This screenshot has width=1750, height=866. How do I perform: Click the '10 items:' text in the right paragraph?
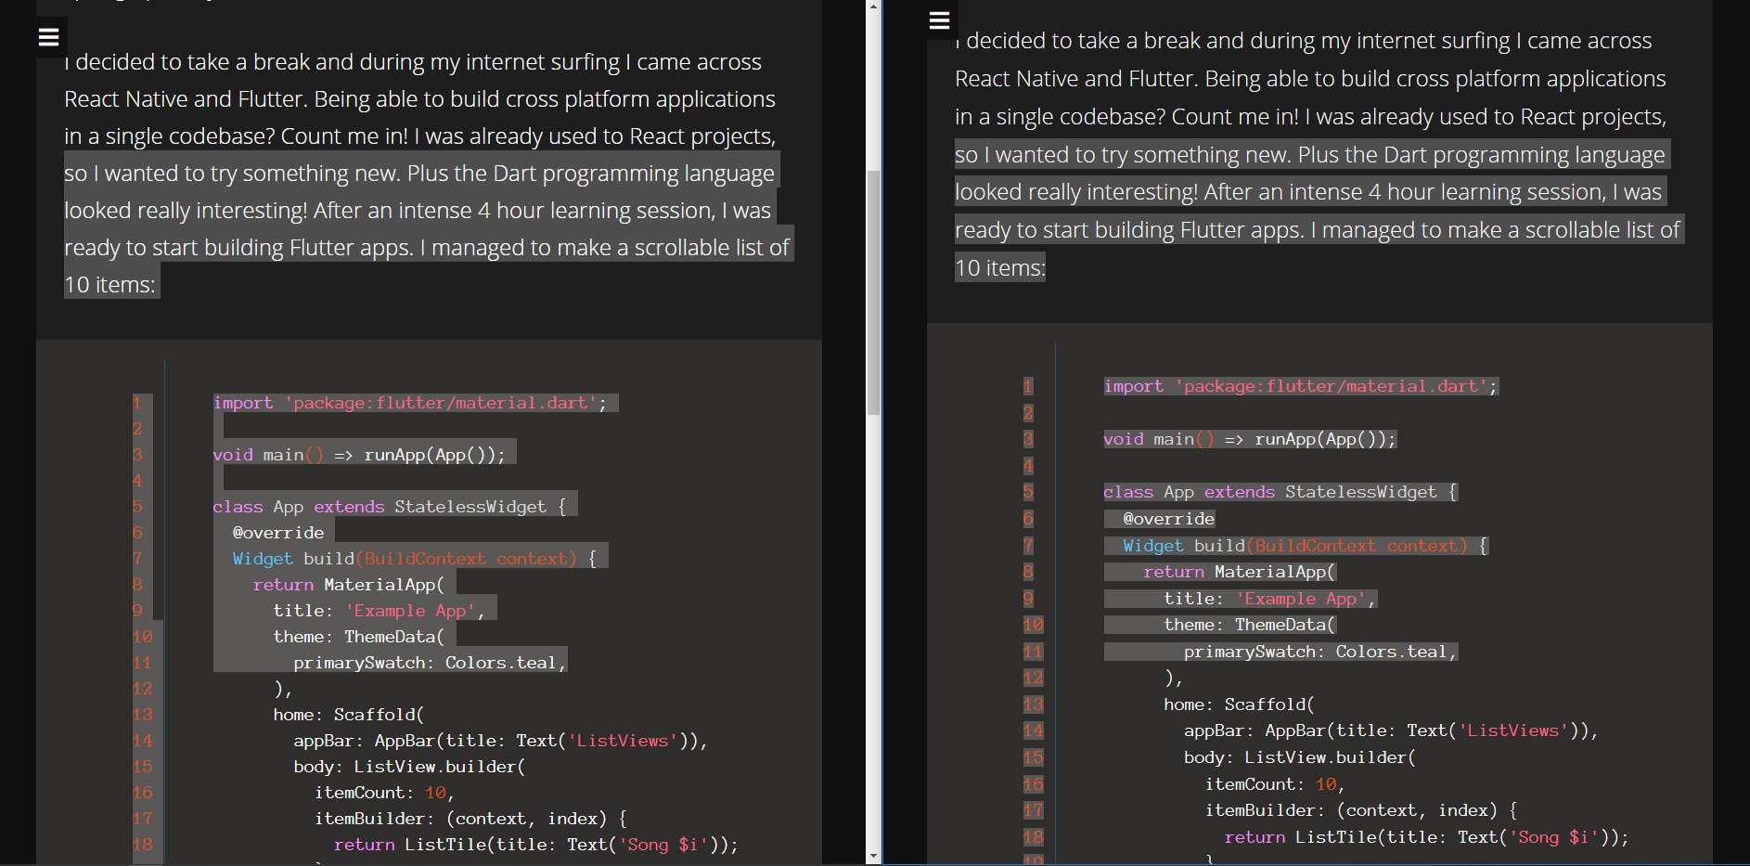(x=1000, y=268)
